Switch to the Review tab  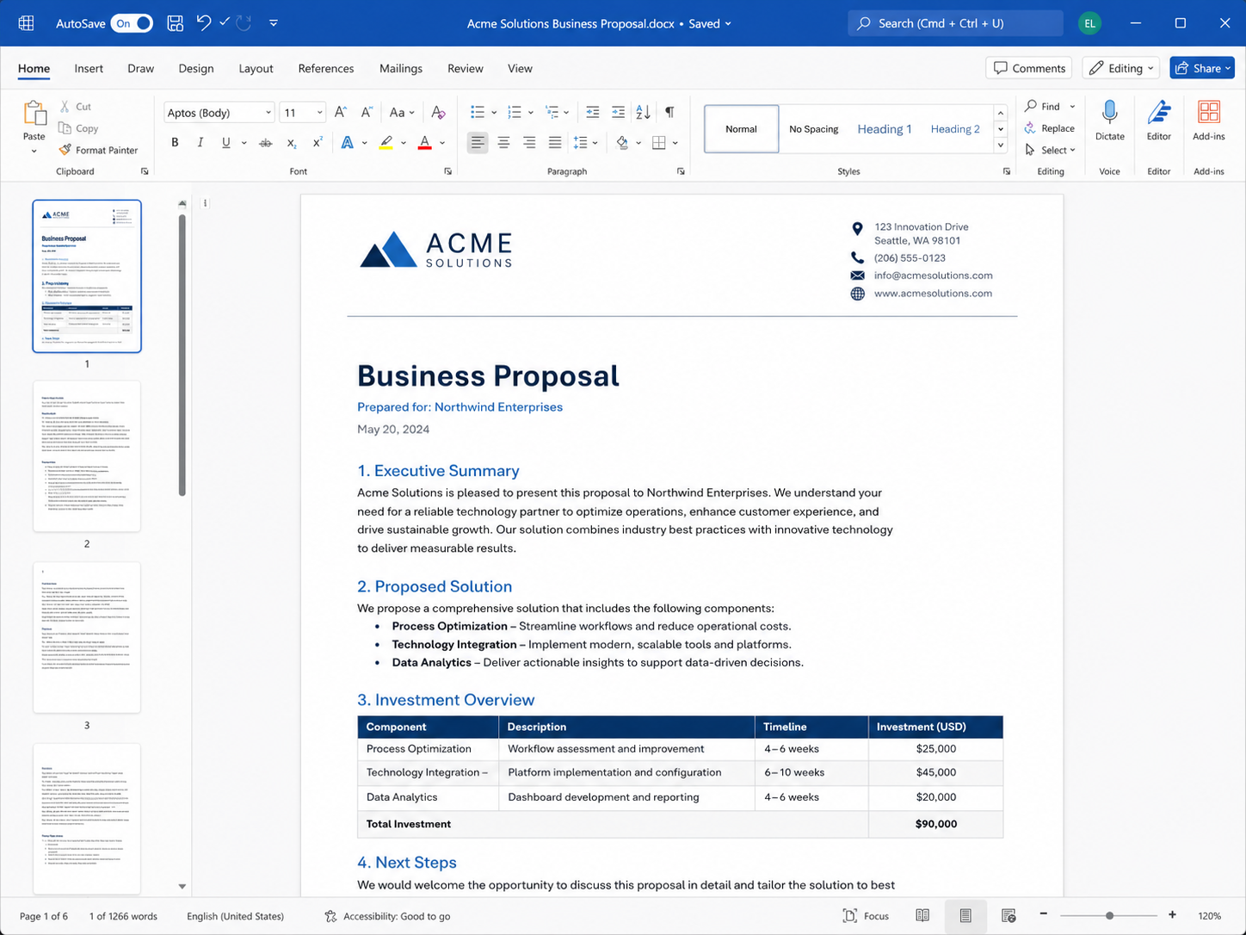[x=466, y=68]
